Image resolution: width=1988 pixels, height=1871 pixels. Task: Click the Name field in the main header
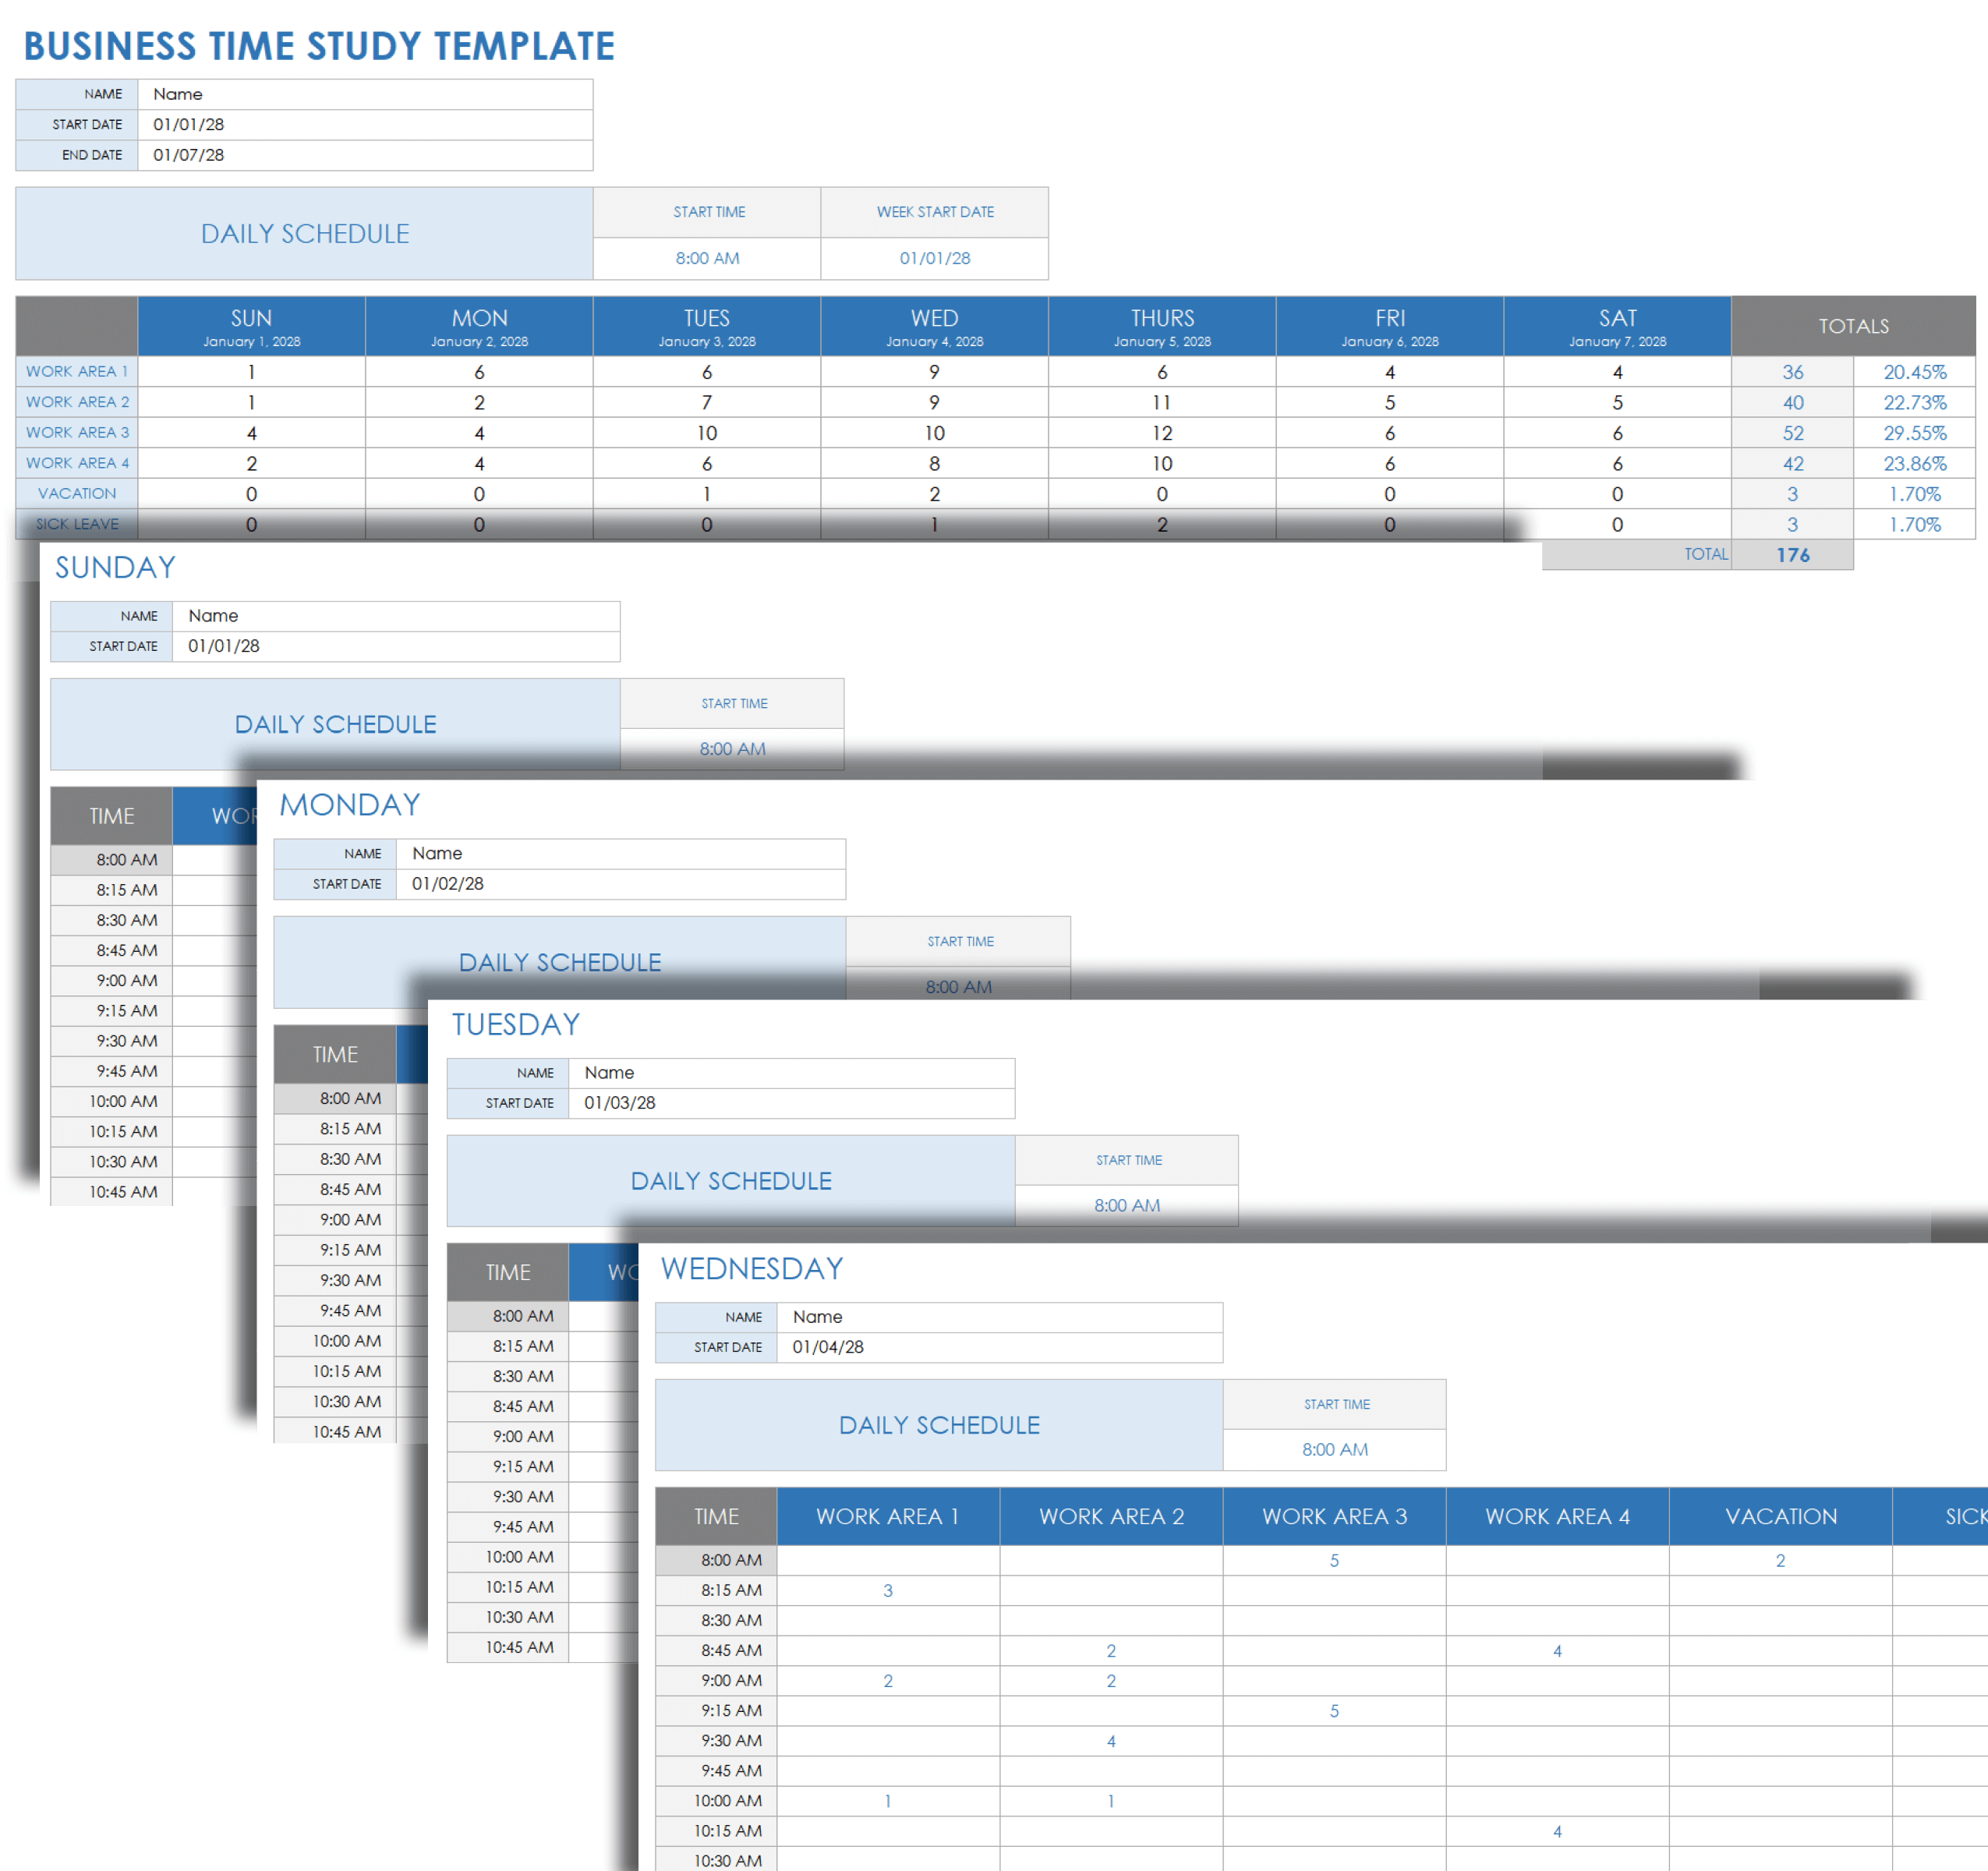(x=364, y=94)
